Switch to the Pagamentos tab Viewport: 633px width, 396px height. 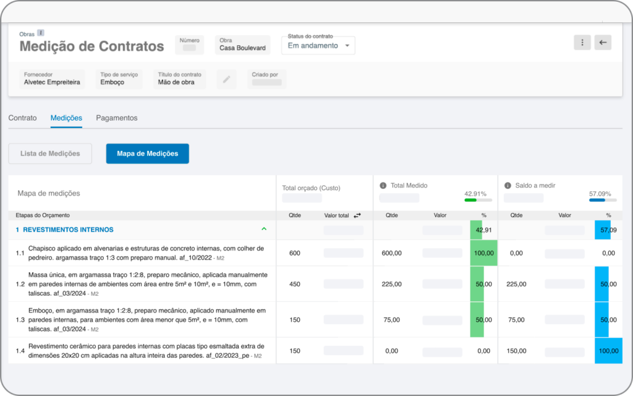(x=117, y=118)
